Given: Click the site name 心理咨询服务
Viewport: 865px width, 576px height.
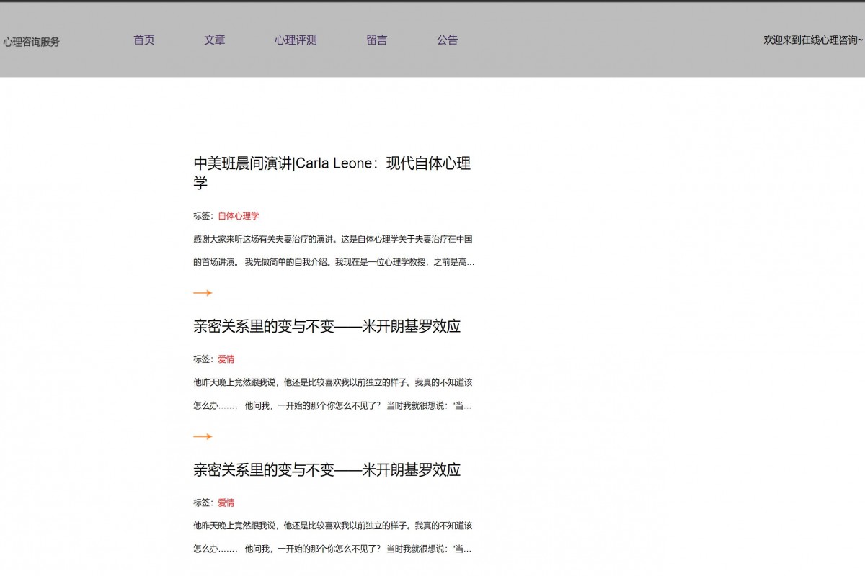Looking at the screenshot, I should tap(32, 41).
